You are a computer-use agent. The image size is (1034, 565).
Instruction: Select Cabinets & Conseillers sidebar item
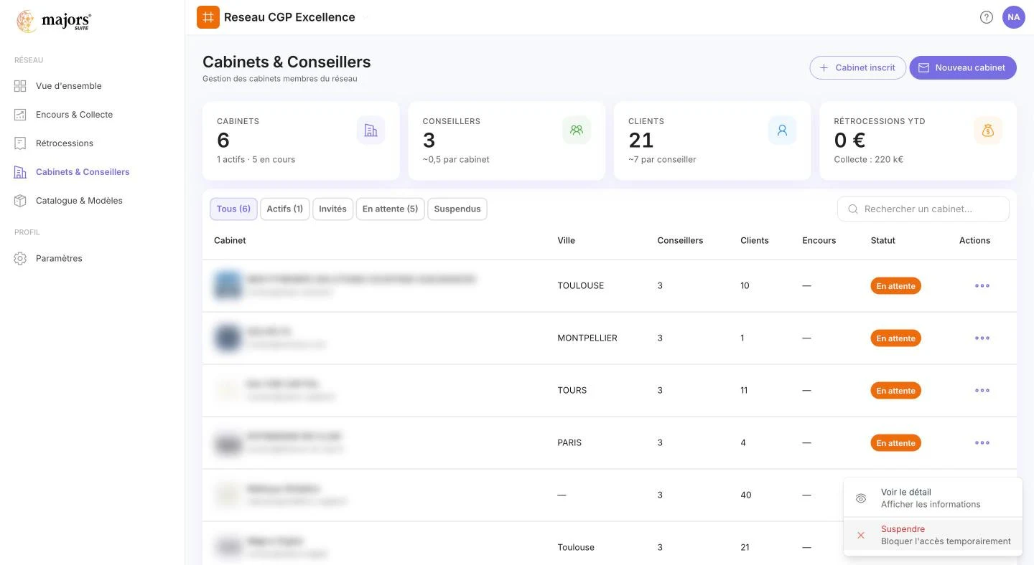click(x=72, y=172)
